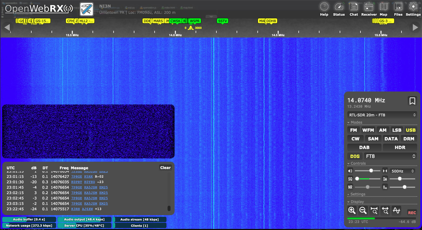Shift the band right with arrow
Viewport: 422px width, 230px height.
coord(415,27)
